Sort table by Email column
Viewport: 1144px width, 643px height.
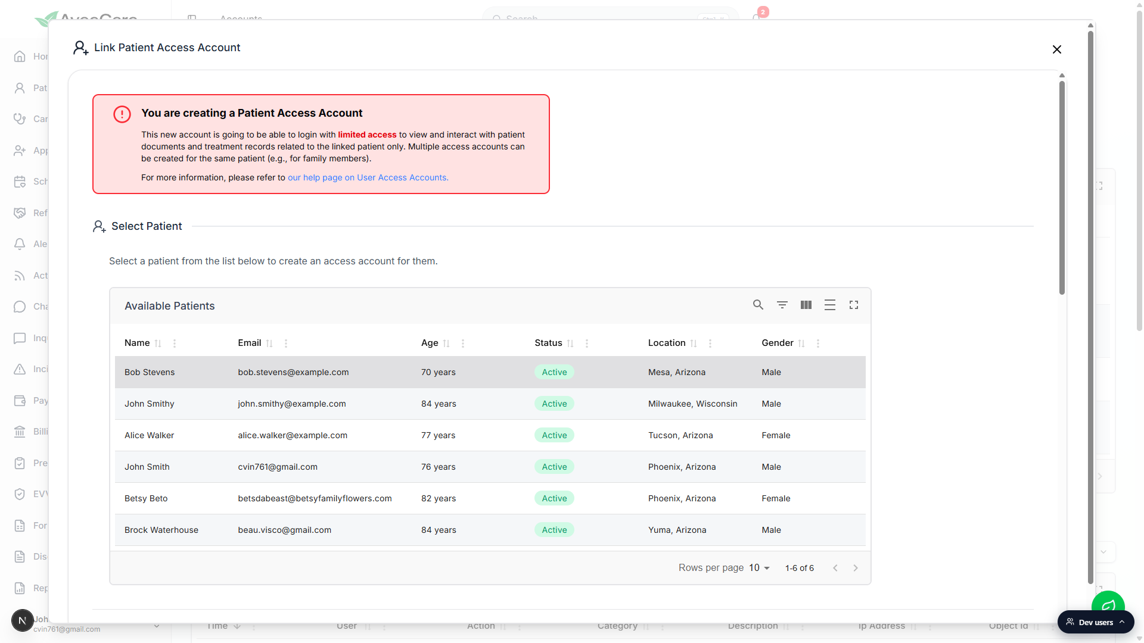[x=269, y=344]
